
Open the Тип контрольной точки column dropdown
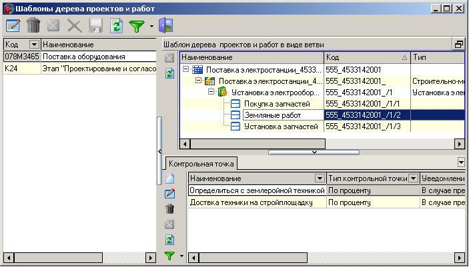pos(413,178)
